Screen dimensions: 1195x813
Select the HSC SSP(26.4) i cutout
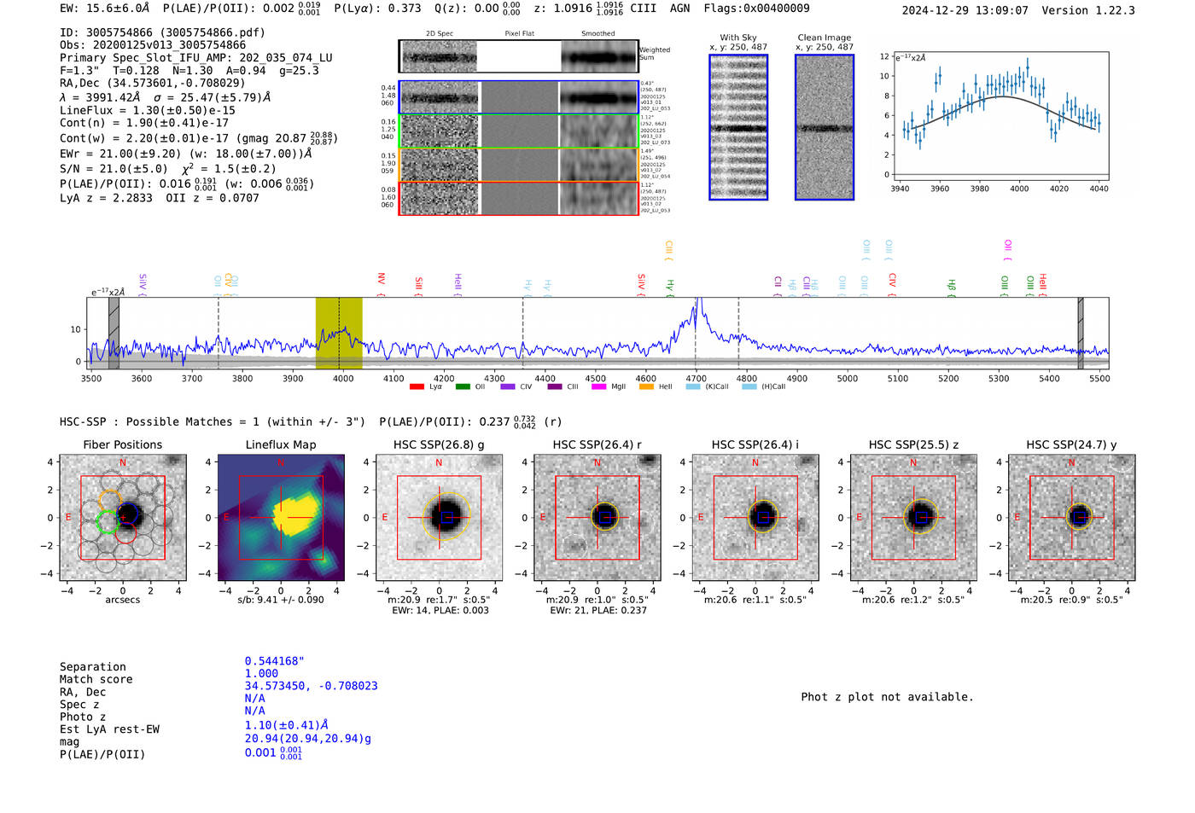click(x=755, y=518)
